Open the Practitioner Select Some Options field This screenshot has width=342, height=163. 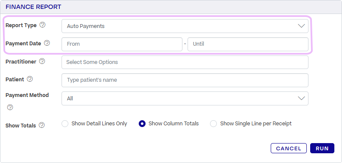(185, 62)
